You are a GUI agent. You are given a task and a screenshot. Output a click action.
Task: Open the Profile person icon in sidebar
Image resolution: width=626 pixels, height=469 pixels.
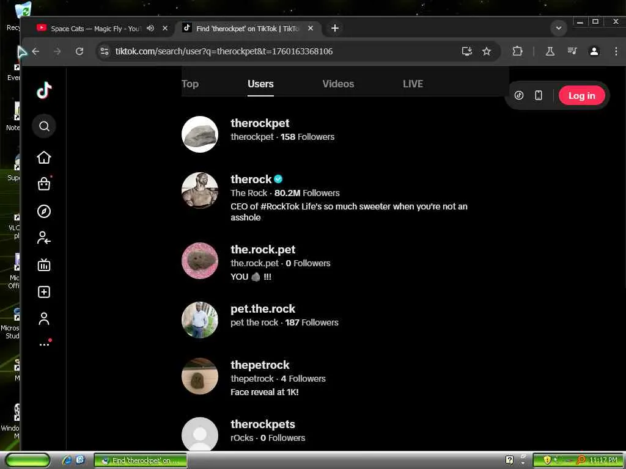pos(44,319)
